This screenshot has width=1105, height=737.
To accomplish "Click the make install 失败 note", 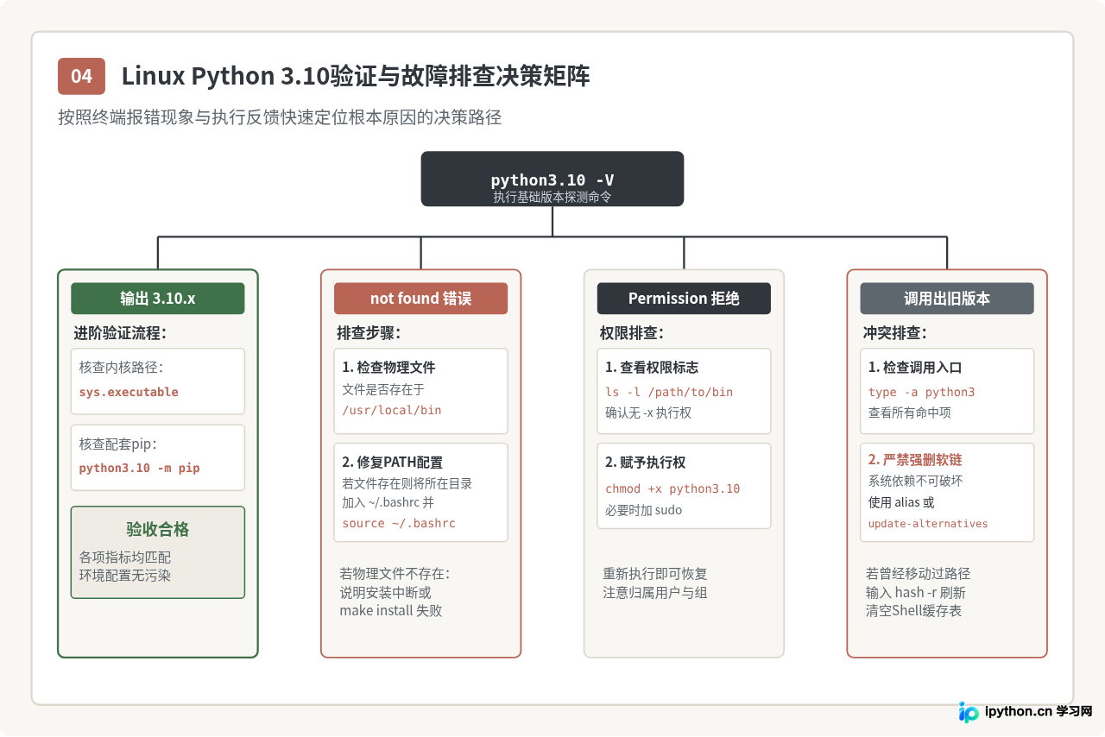I will [391, 610].
